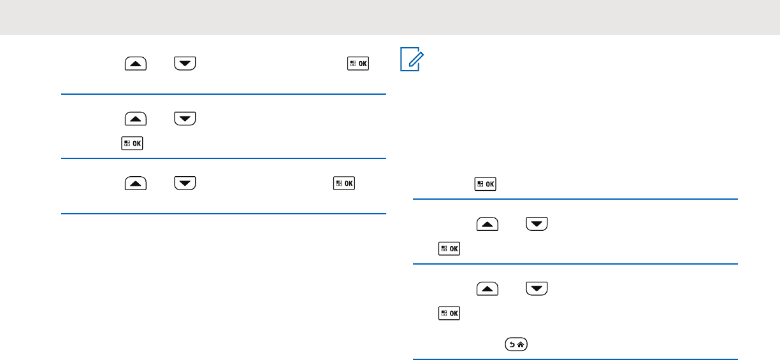Select OK icon beneath middle right-column arrows
This screenshot has width=780, height=360.
click(x=450, y=249)
